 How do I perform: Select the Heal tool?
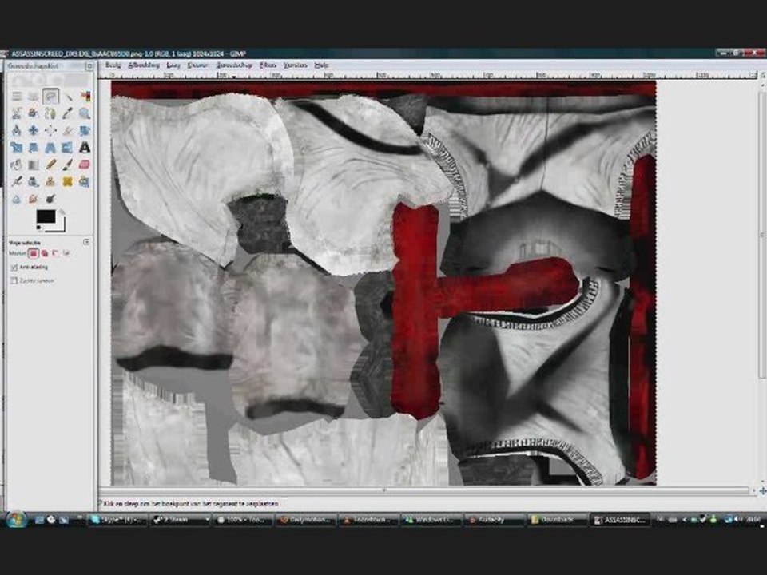[x=67, y=182]
